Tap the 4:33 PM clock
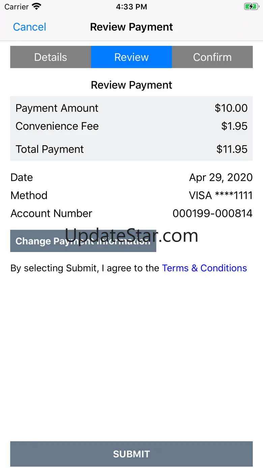263x468 pixels. coord(131,7)
